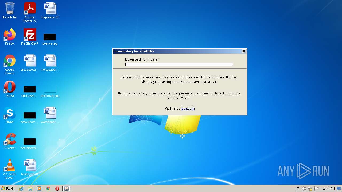Screen dimensions: 342x192
Task: Launch the Opera desktop shortcut
Action: [x=10, y=89]
